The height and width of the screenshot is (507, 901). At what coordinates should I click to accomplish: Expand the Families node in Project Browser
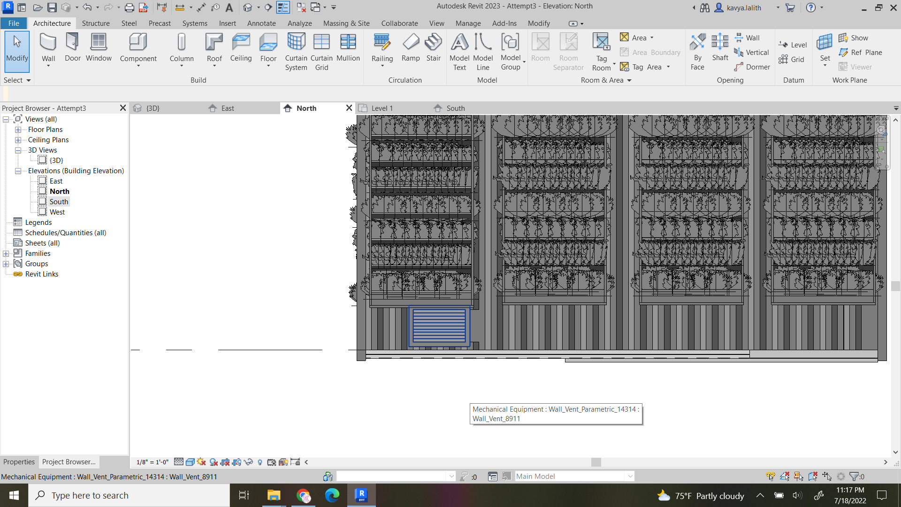pos(6,253)
